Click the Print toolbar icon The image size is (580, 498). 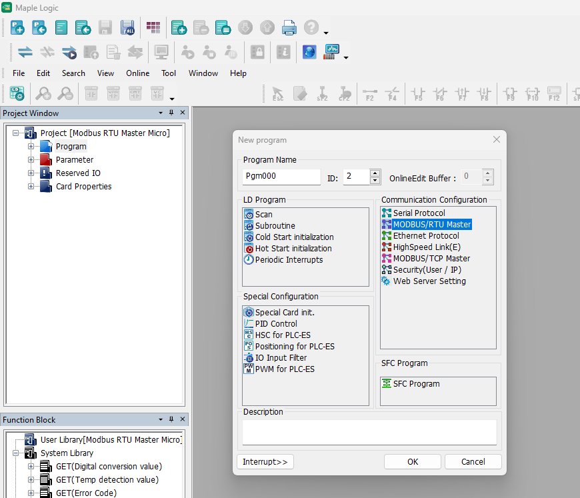click(x=289, y=28)
